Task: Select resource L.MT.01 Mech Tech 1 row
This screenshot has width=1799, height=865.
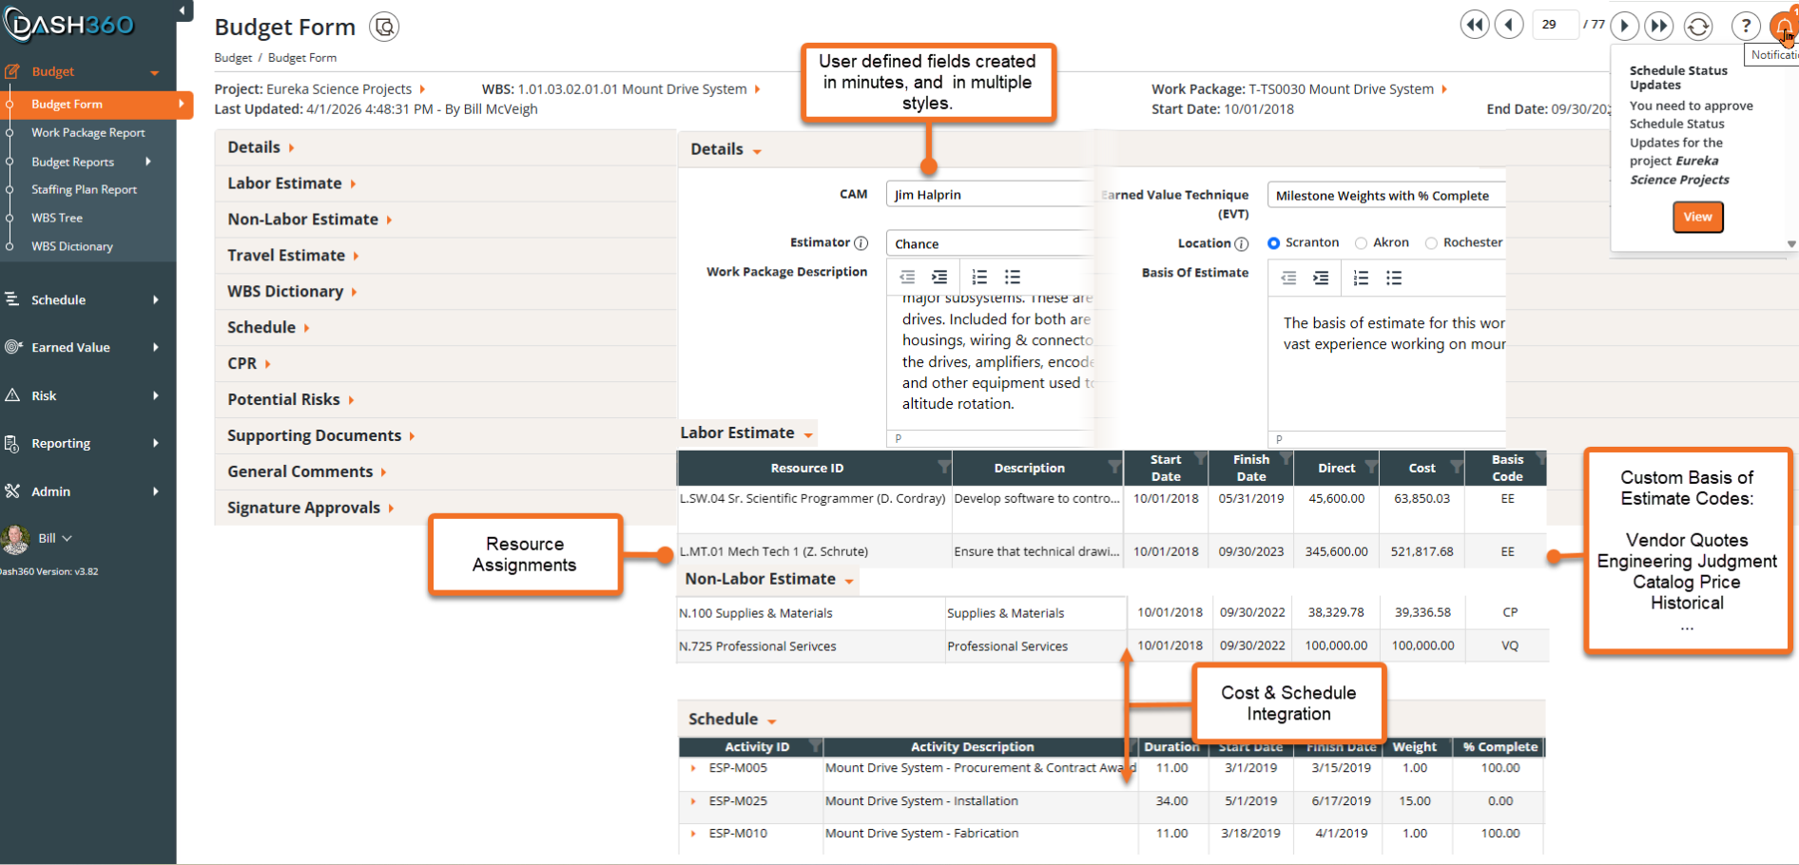Action: [x=1112, y=551]
